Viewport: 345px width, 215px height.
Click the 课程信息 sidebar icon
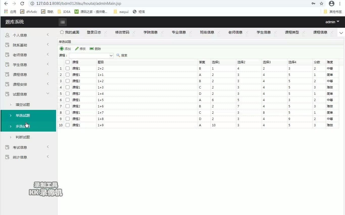[x=8, y=74]
